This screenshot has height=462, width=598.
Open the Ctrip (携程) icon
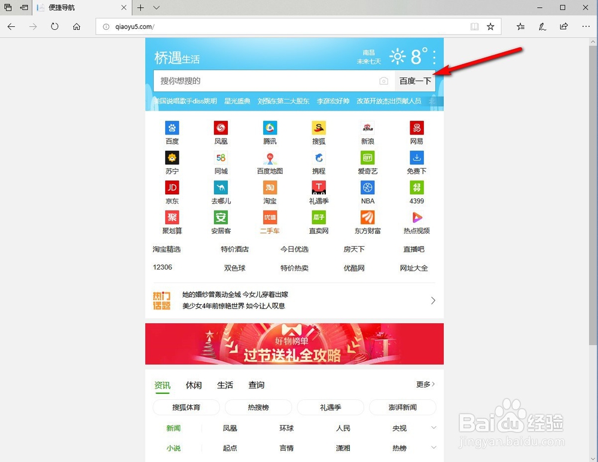tap(319, 157)
